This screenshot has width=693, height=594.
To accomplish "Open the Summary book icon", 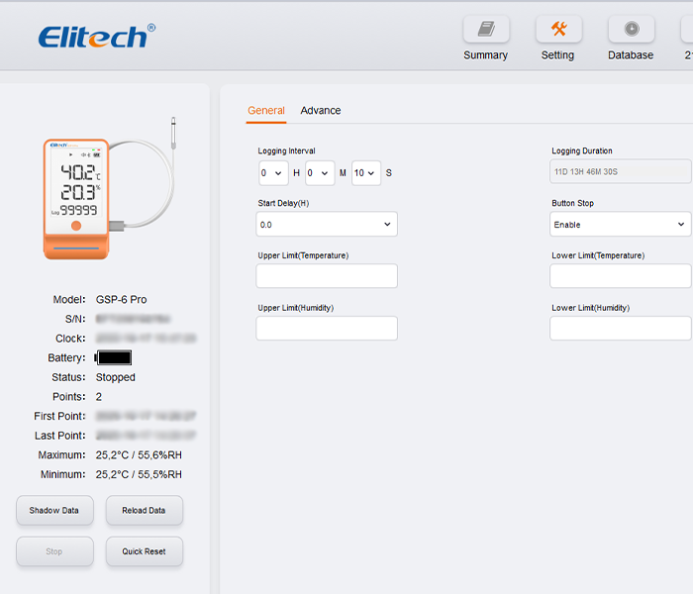I will pyautogui.click(x=485, y=30).
